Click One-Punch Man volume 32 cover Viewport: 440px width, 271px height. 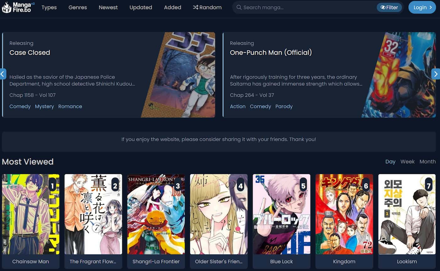(x=399, y=75)
